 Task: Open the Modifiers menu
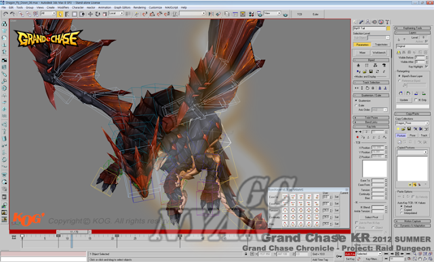[63, 7]
